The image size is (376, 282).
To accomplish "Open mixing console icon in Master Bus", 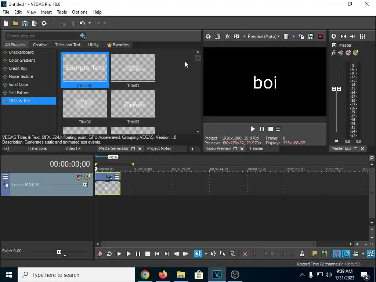I will point(362,36).
